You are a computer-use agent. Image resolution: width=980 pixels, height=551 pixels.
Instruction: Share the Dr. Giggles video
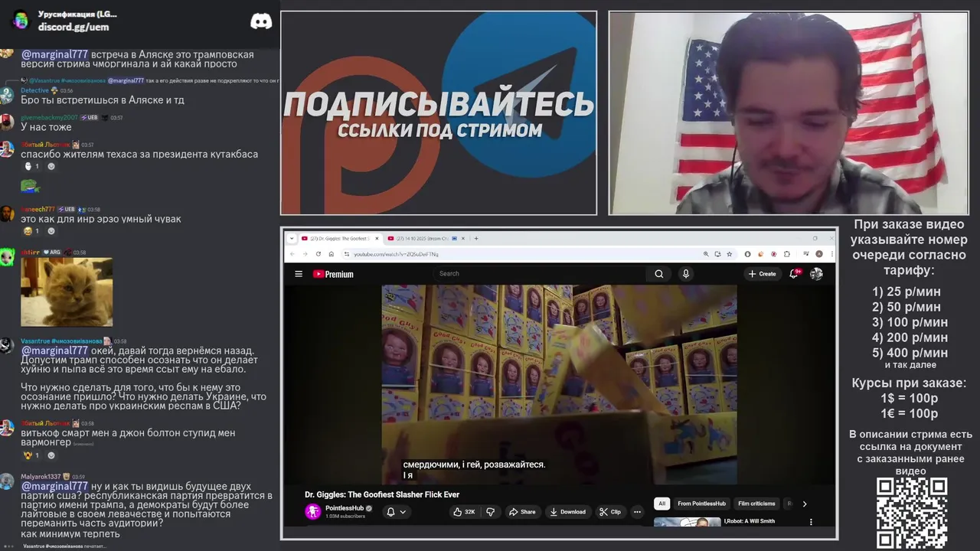coord(522,512)
